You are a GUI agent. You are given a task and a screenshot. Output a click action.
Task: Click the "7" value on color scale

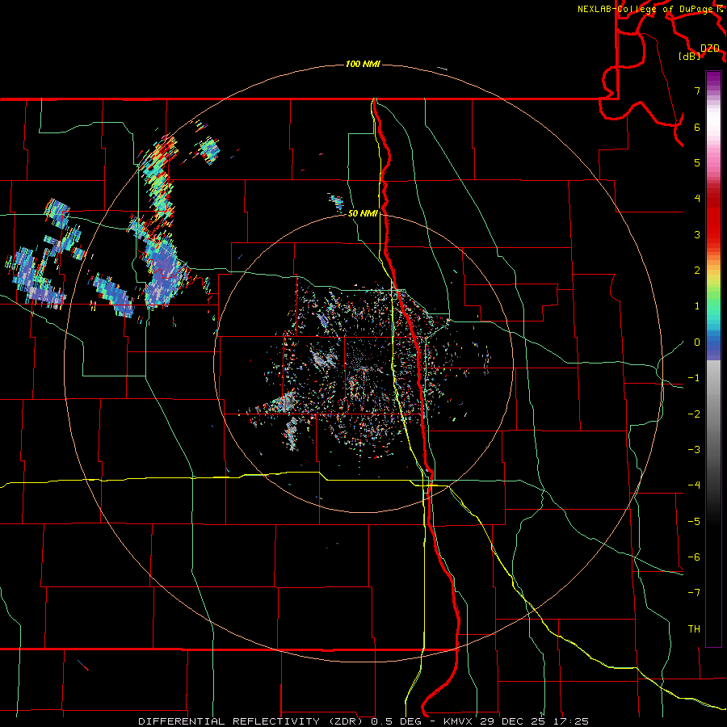click(x=697, y=90)
